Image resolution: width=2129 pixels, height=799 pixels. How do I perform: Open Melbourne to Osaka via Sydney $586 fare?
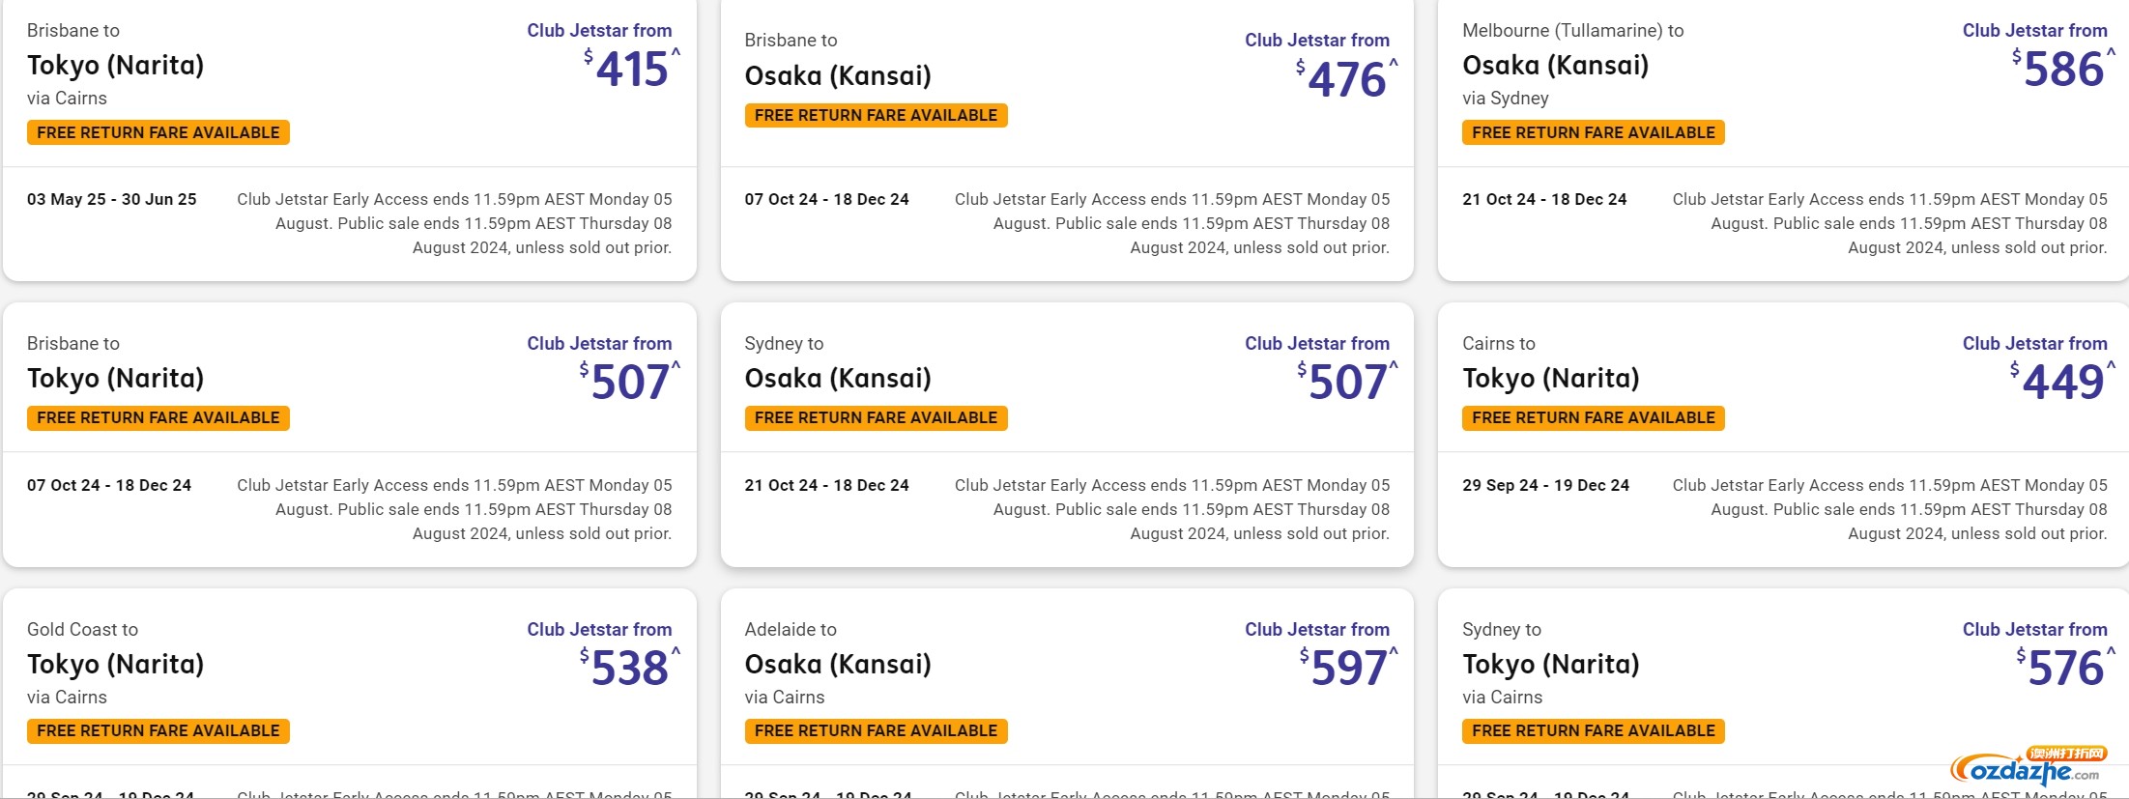[x=1783, y=139]
